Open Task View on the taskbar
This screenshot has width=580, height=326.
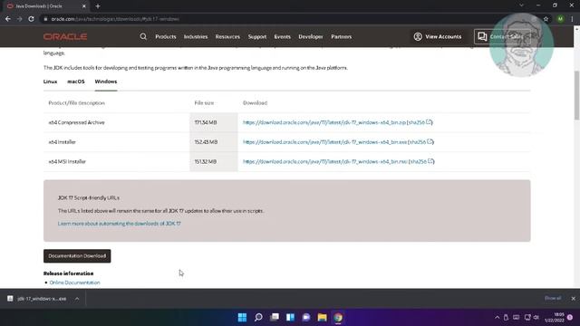point(275,317)
